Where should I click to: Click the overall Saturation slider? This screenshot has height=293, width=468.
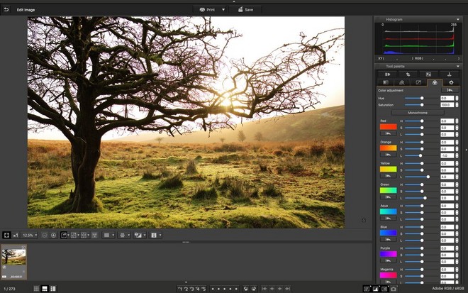click(421, 105)
